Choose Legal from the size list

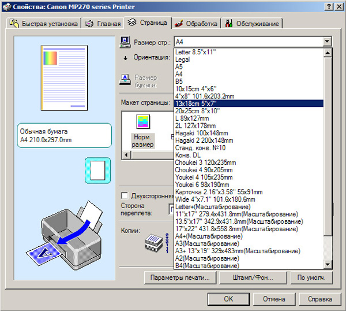[249, 60]
